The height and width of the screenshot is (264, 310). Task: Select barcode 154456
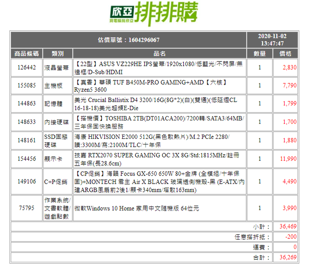point(27,159)
